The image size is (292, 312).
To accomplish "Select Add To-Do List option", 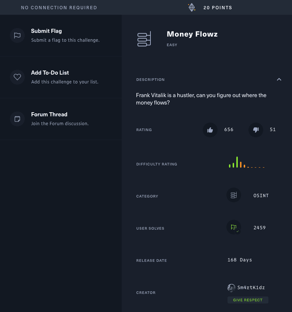I will tap(61, 77).
